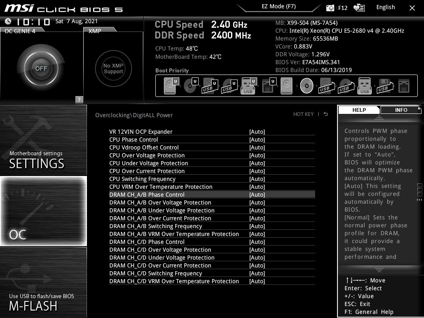Select DRAM CH_A/B Over Voltage Protection row

(212, 202)
